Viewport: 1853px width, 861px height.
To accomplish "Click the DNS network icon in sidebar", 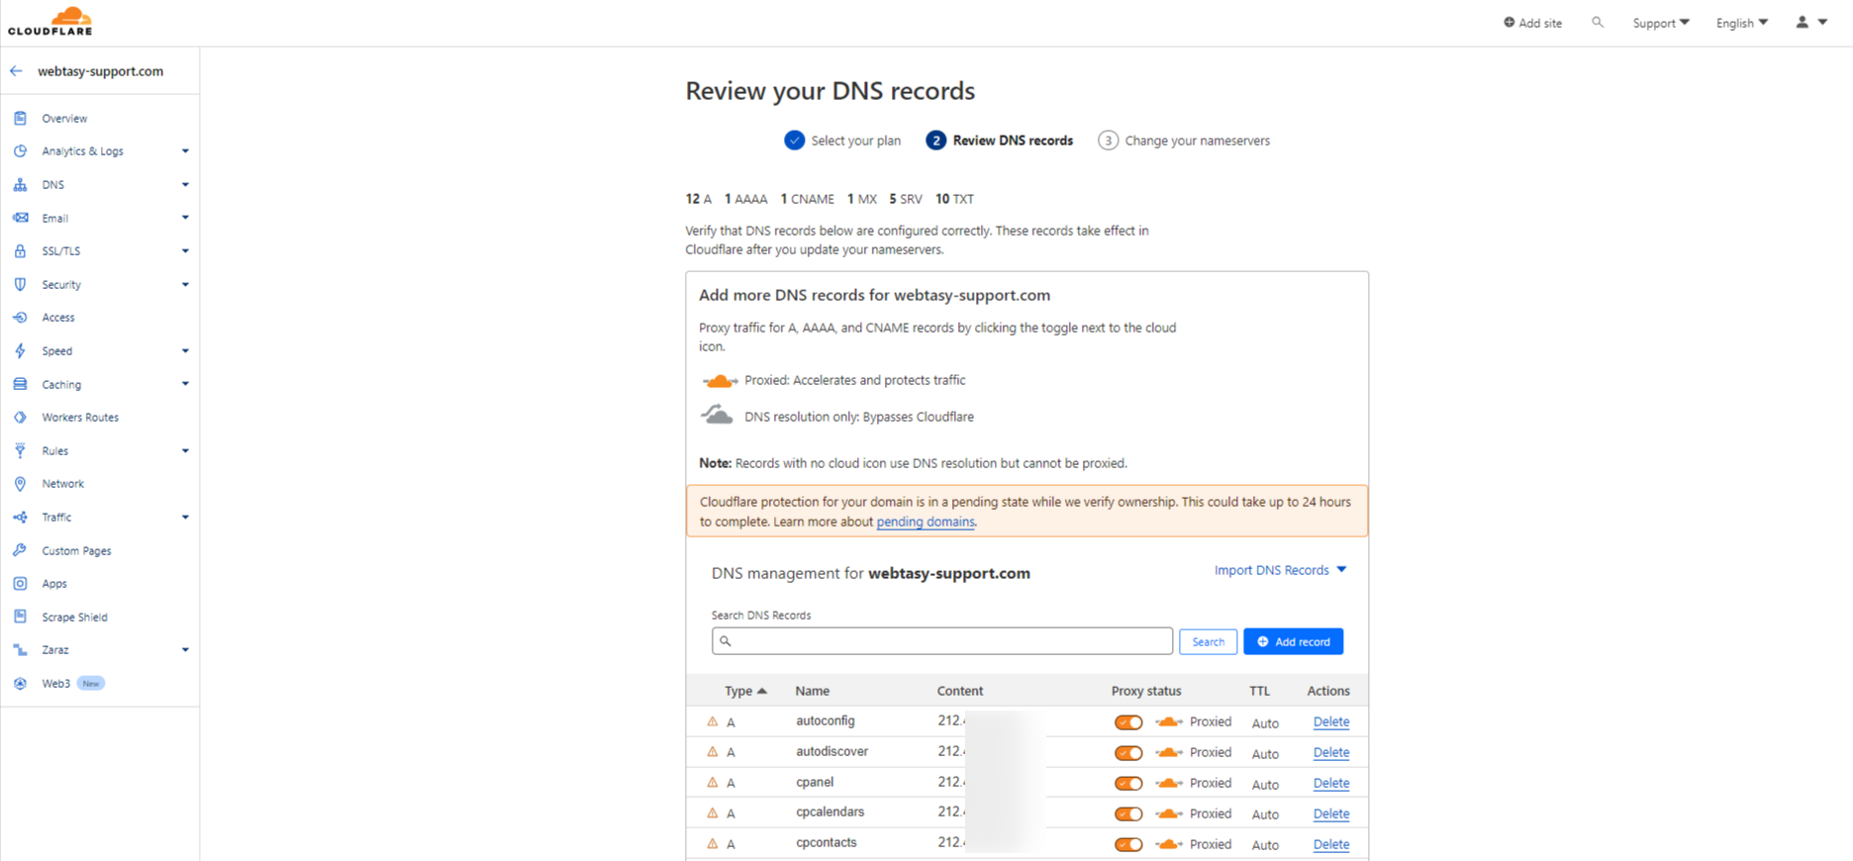I will tap(20, 185).
